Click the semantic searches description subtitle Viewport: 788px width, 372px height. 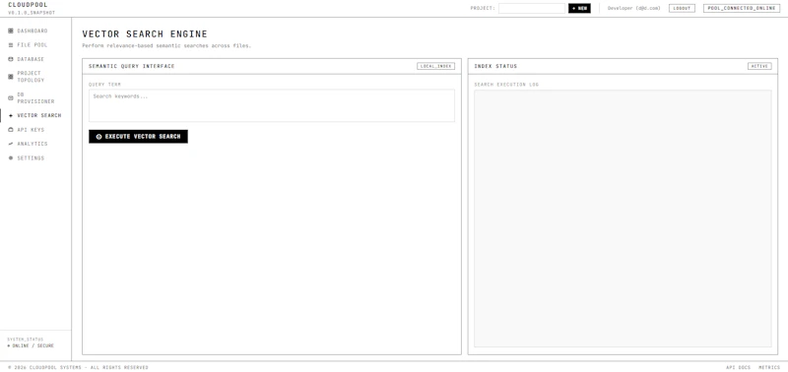click(166, 45)
